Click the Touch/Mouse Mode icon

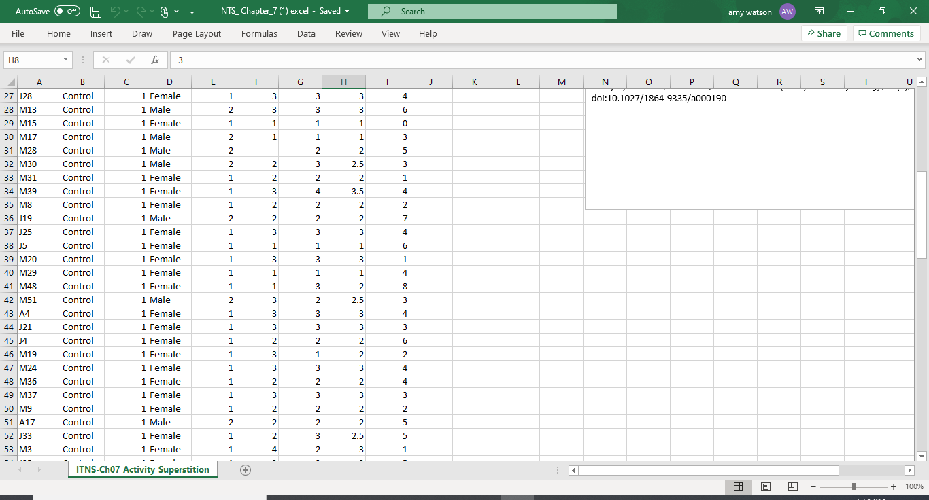tap(164, 12)
